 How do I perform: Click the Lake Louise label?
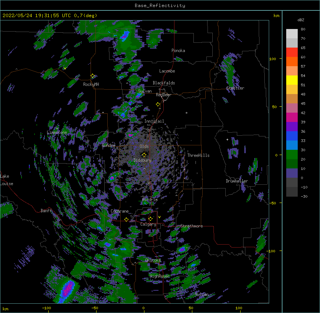[x=7, y=180]
